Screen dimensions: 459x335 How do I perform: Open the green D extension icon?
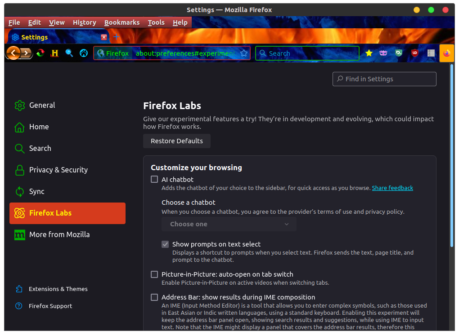click(x=398, y=53)
